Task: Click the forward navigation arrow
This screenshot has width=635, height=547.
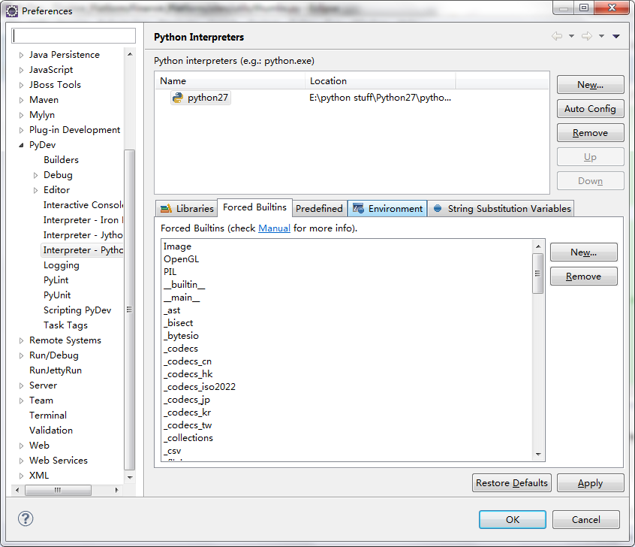Action: (x=586, y=36)
